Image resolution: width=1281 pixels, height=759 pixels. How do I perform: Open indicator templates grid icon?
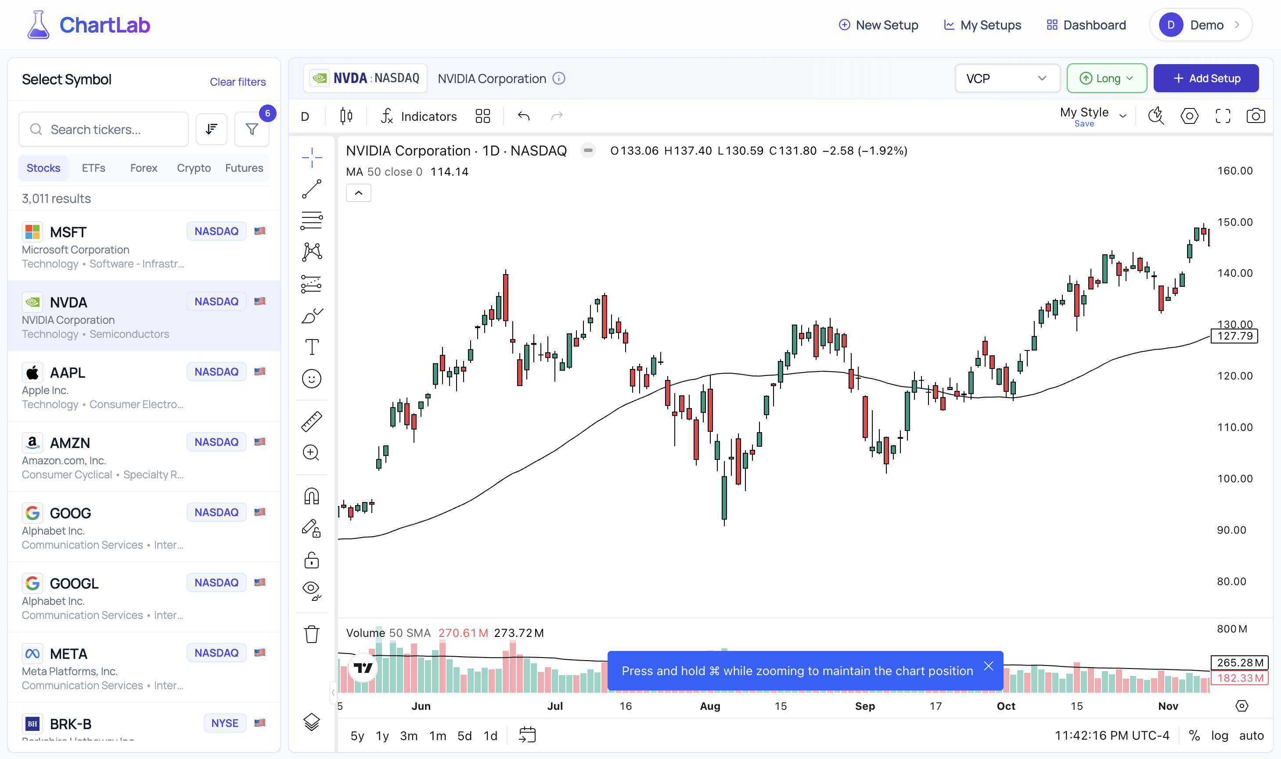click(x=482, y=116)
